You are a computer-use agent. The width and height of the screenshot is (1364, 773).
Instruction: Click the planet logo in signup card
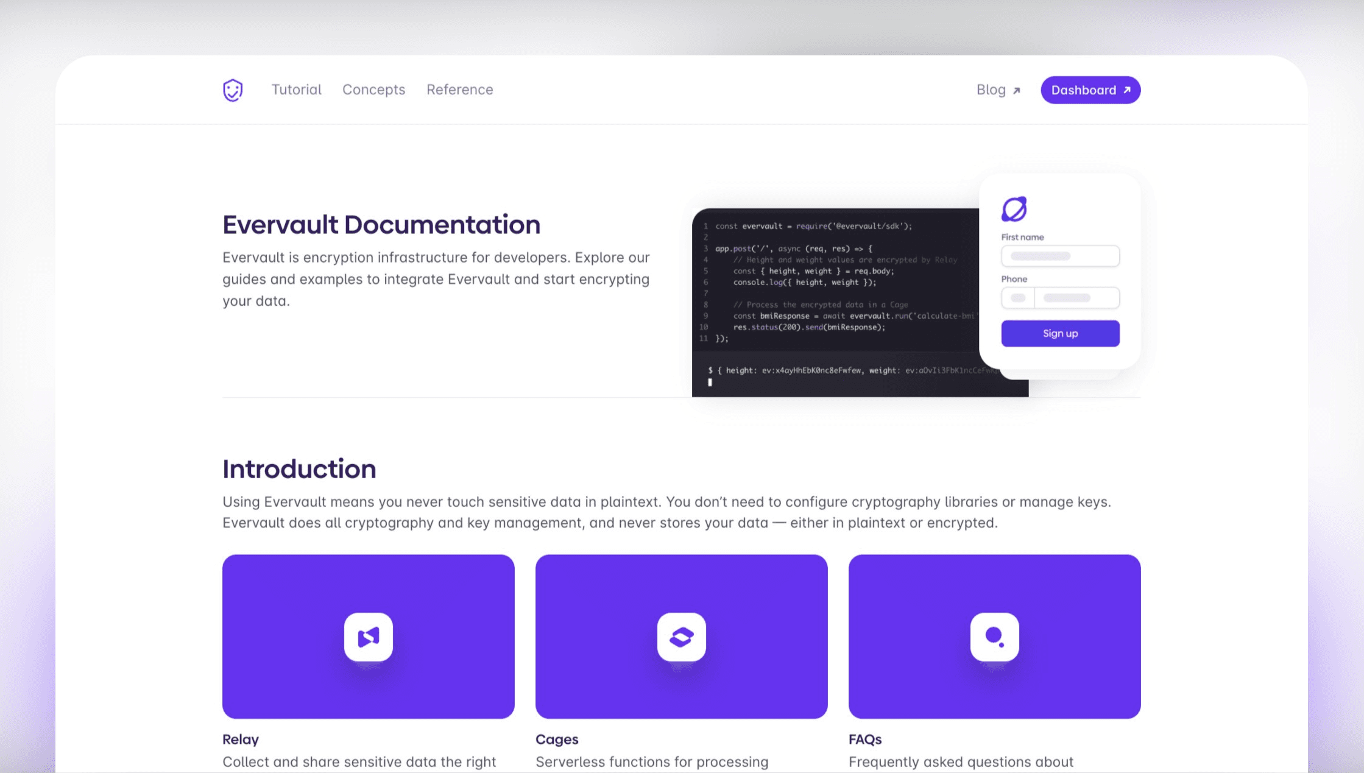1014,209
